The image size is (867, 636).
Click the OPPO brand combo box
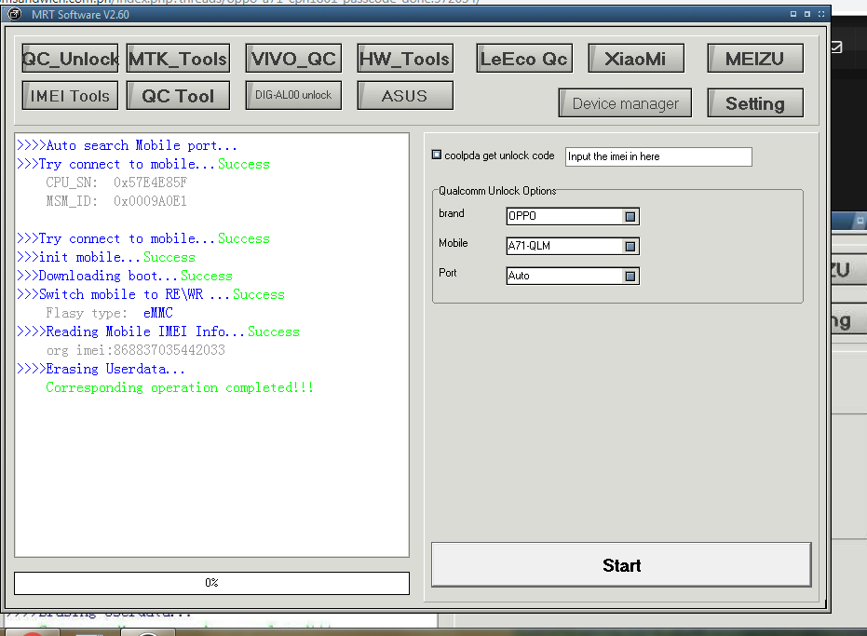point(573,216)
